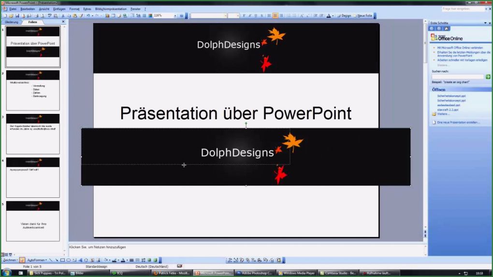The width and height of the screenshot is (493, 277).
Task: Open the Zeichnen dropdown menu
Action: pos(10,260)
